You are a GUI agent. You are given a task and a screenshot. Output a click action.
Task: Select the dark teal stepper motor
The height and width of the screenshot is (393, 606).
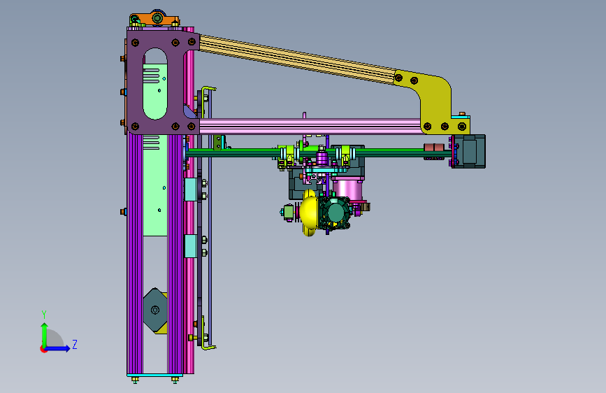click(x=469, y=151)
